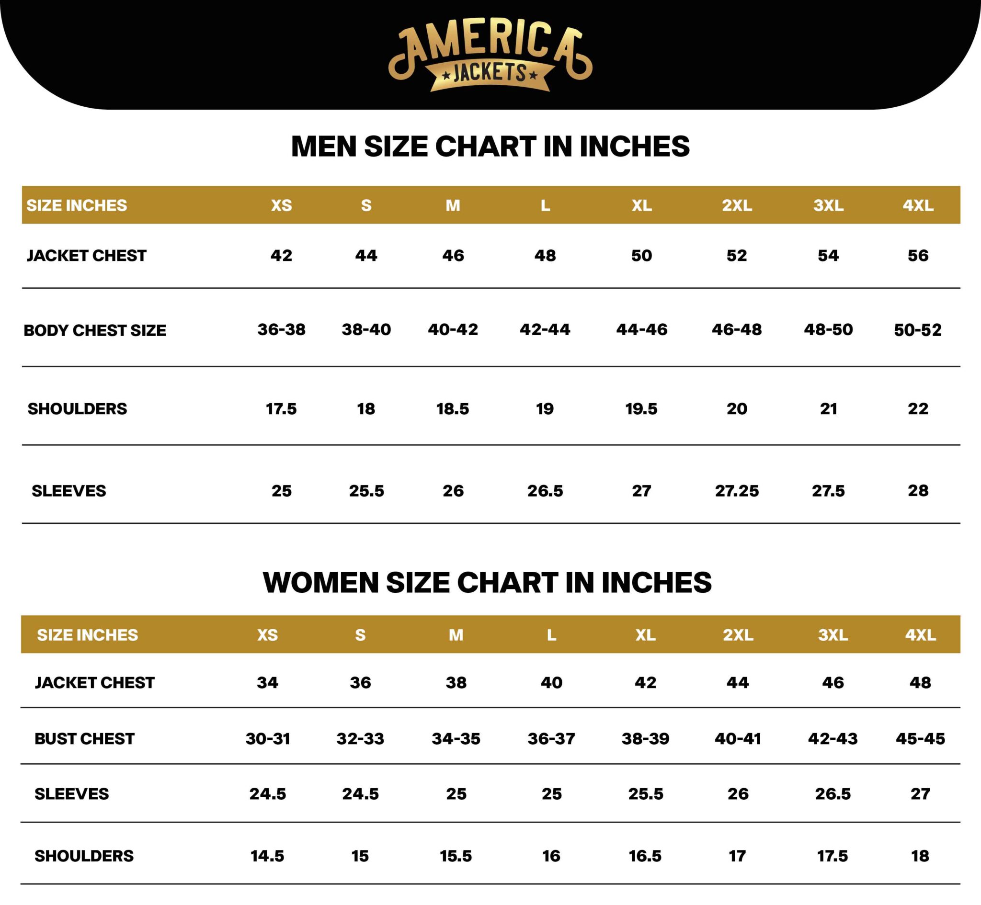Select the men's Shoulders row label
This screenshot has width=981, height=905.
coord(77,408)
